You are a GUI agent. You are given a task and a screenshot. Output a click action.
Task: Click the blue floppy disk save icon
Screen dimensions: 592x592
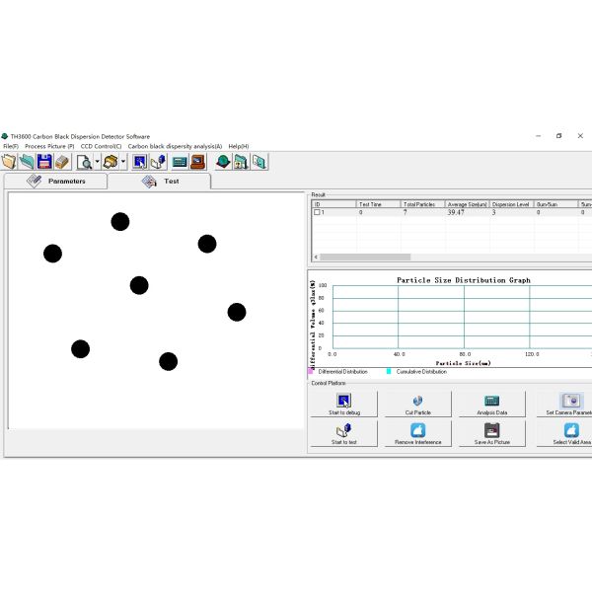coord(44,161)
